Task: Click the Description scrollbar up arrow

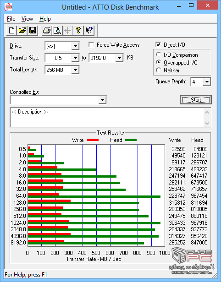Action: tap(207, 113)
